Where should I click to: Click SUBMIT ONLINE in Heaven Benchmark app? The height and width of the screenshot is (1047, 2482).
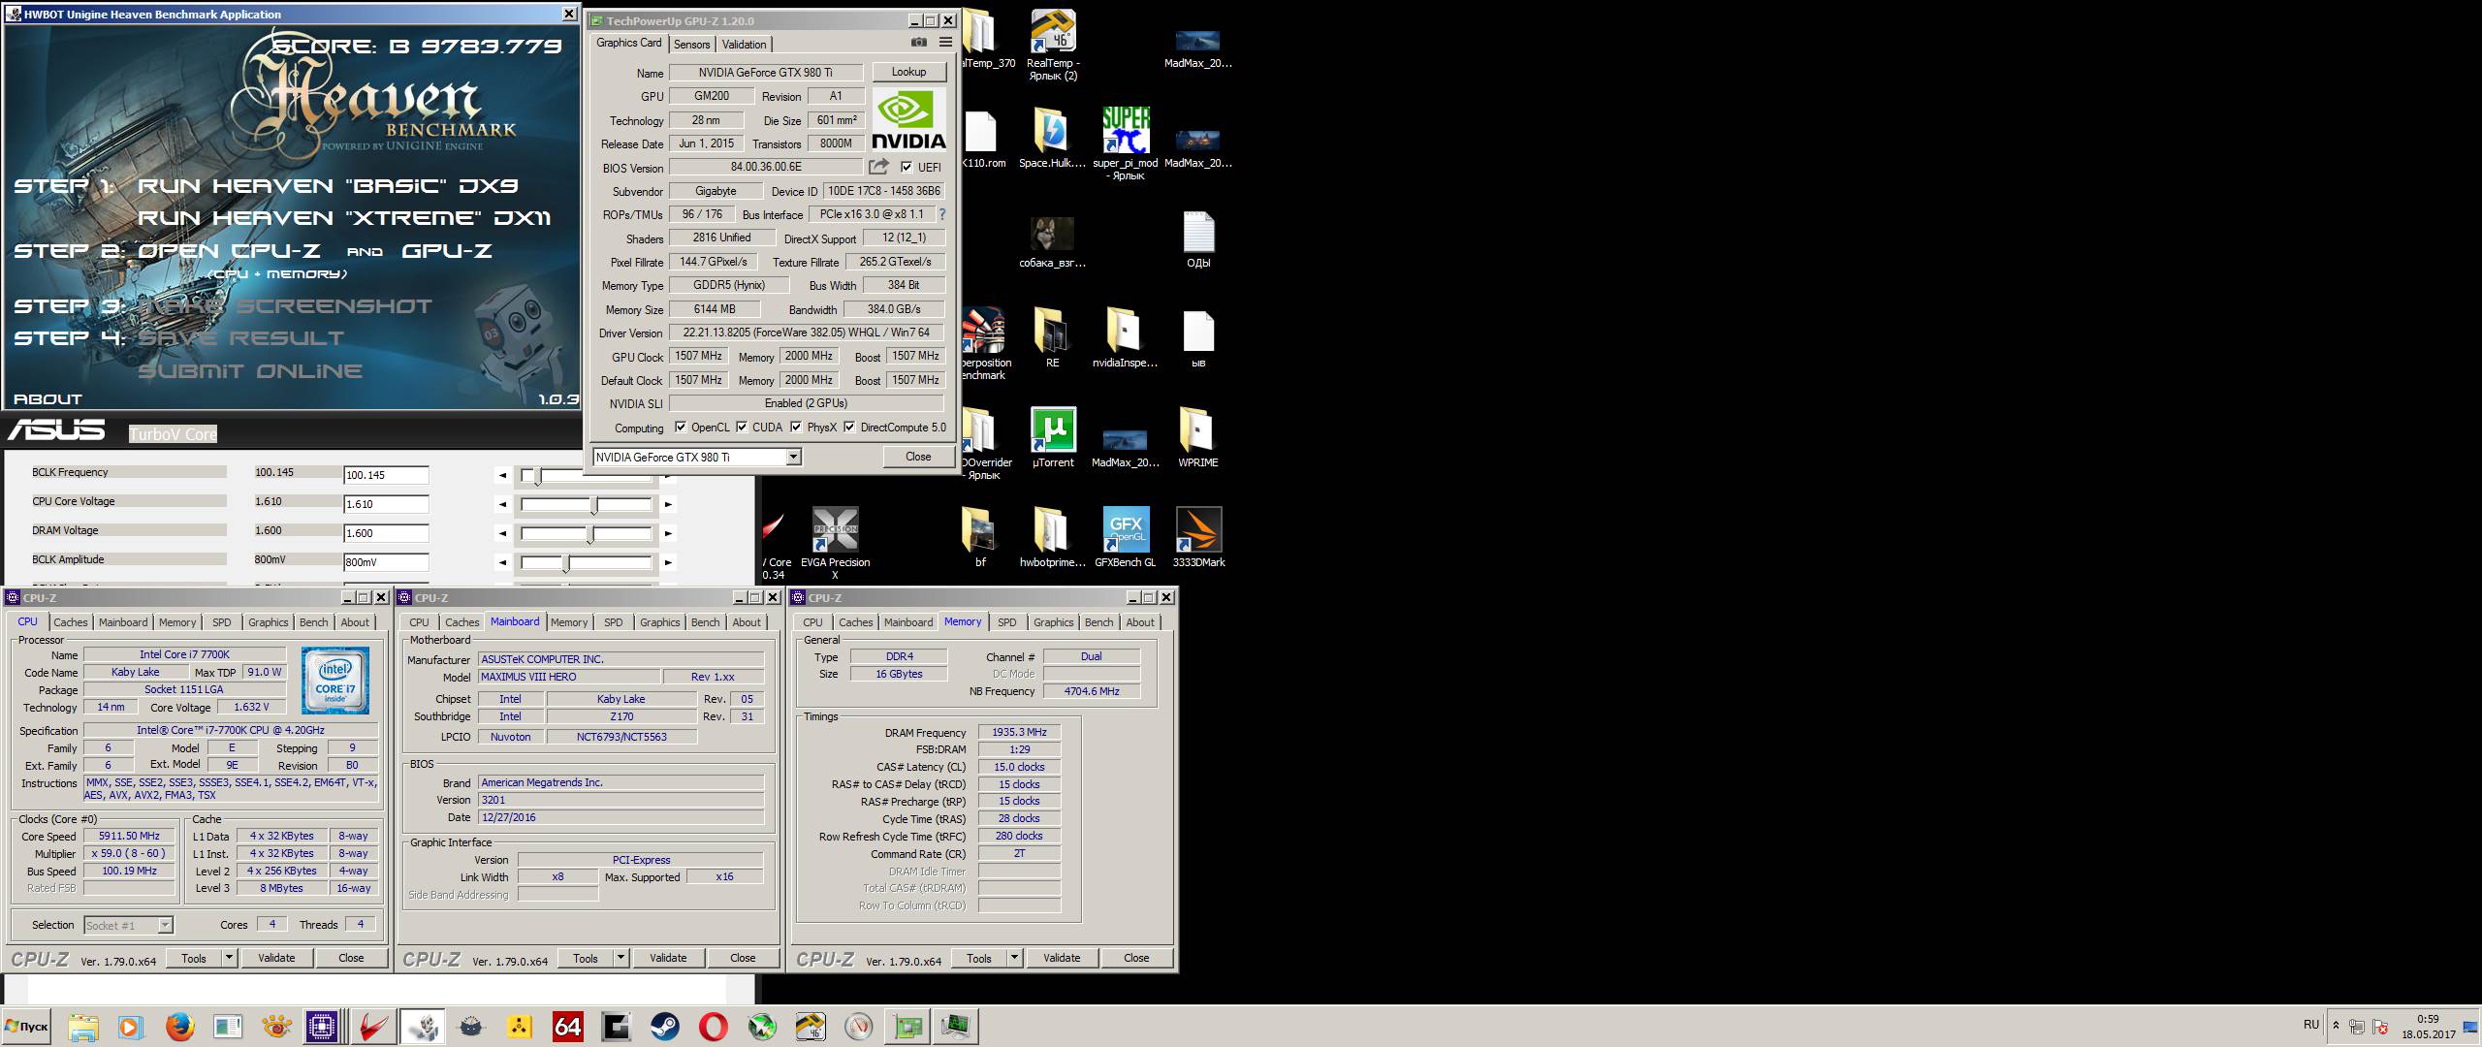[250, 371]
